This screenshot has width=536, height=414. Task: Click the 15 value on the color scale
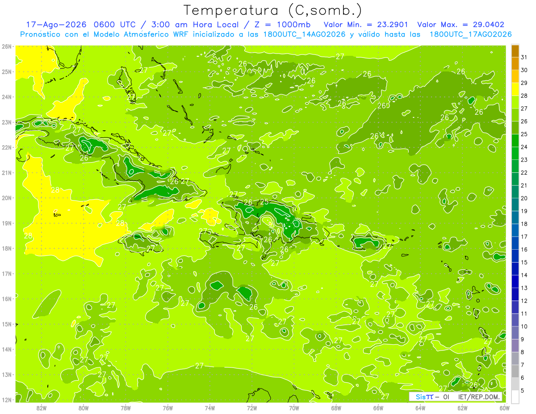tap(524, 262)
